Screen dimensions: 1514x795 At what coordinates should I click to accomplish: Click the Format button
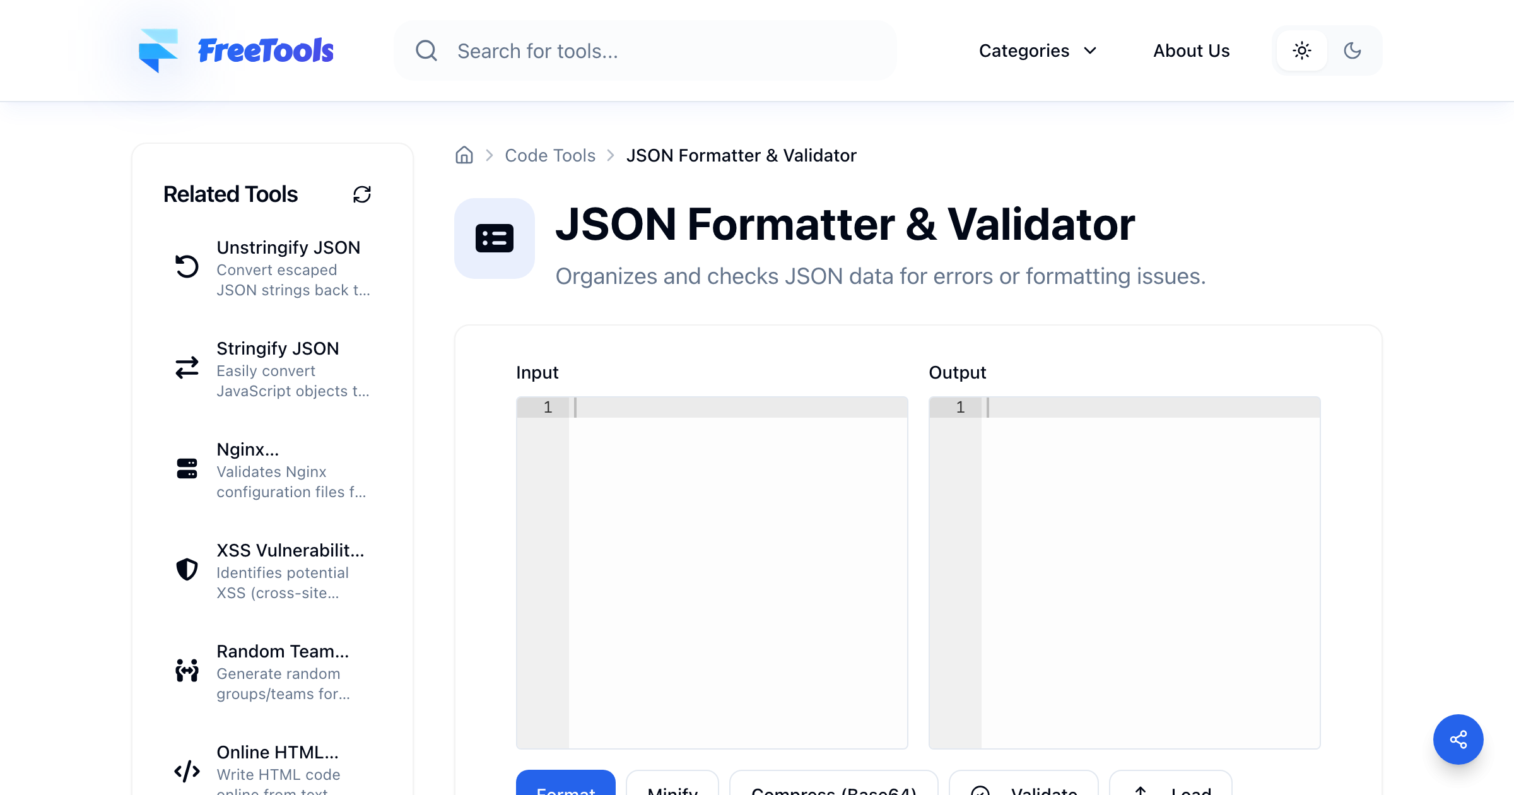click(566, 784)
